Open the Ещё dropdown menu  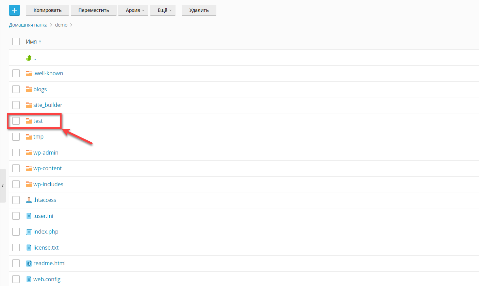click(163, 10)
